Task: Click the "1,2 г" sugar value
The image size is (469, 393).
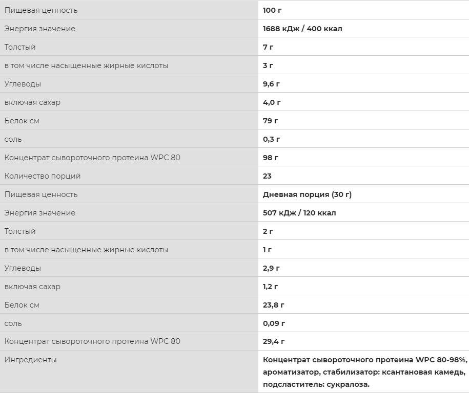Action: pos(271,287)
